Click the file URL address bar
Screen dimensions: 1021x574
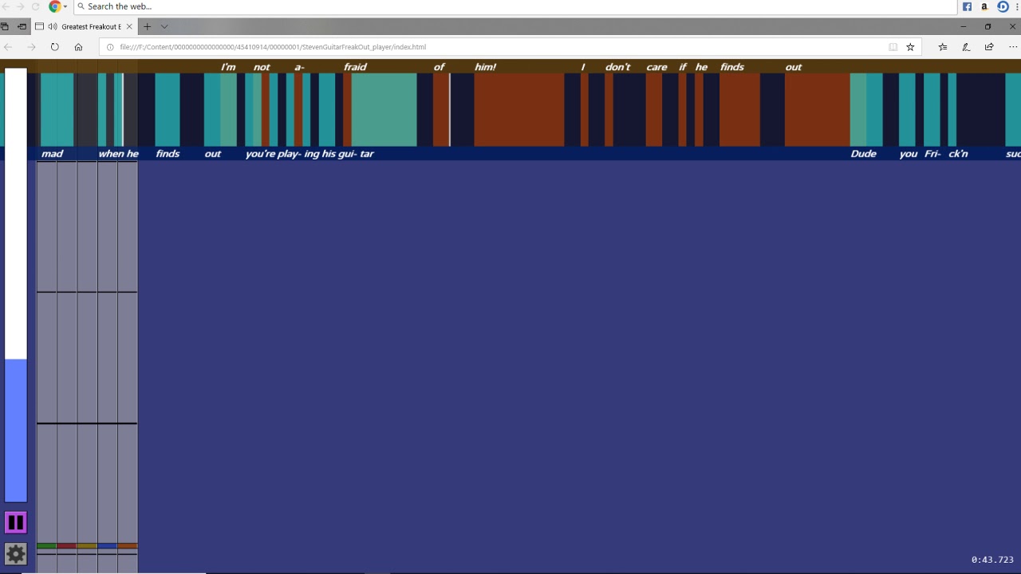(510, 47)
